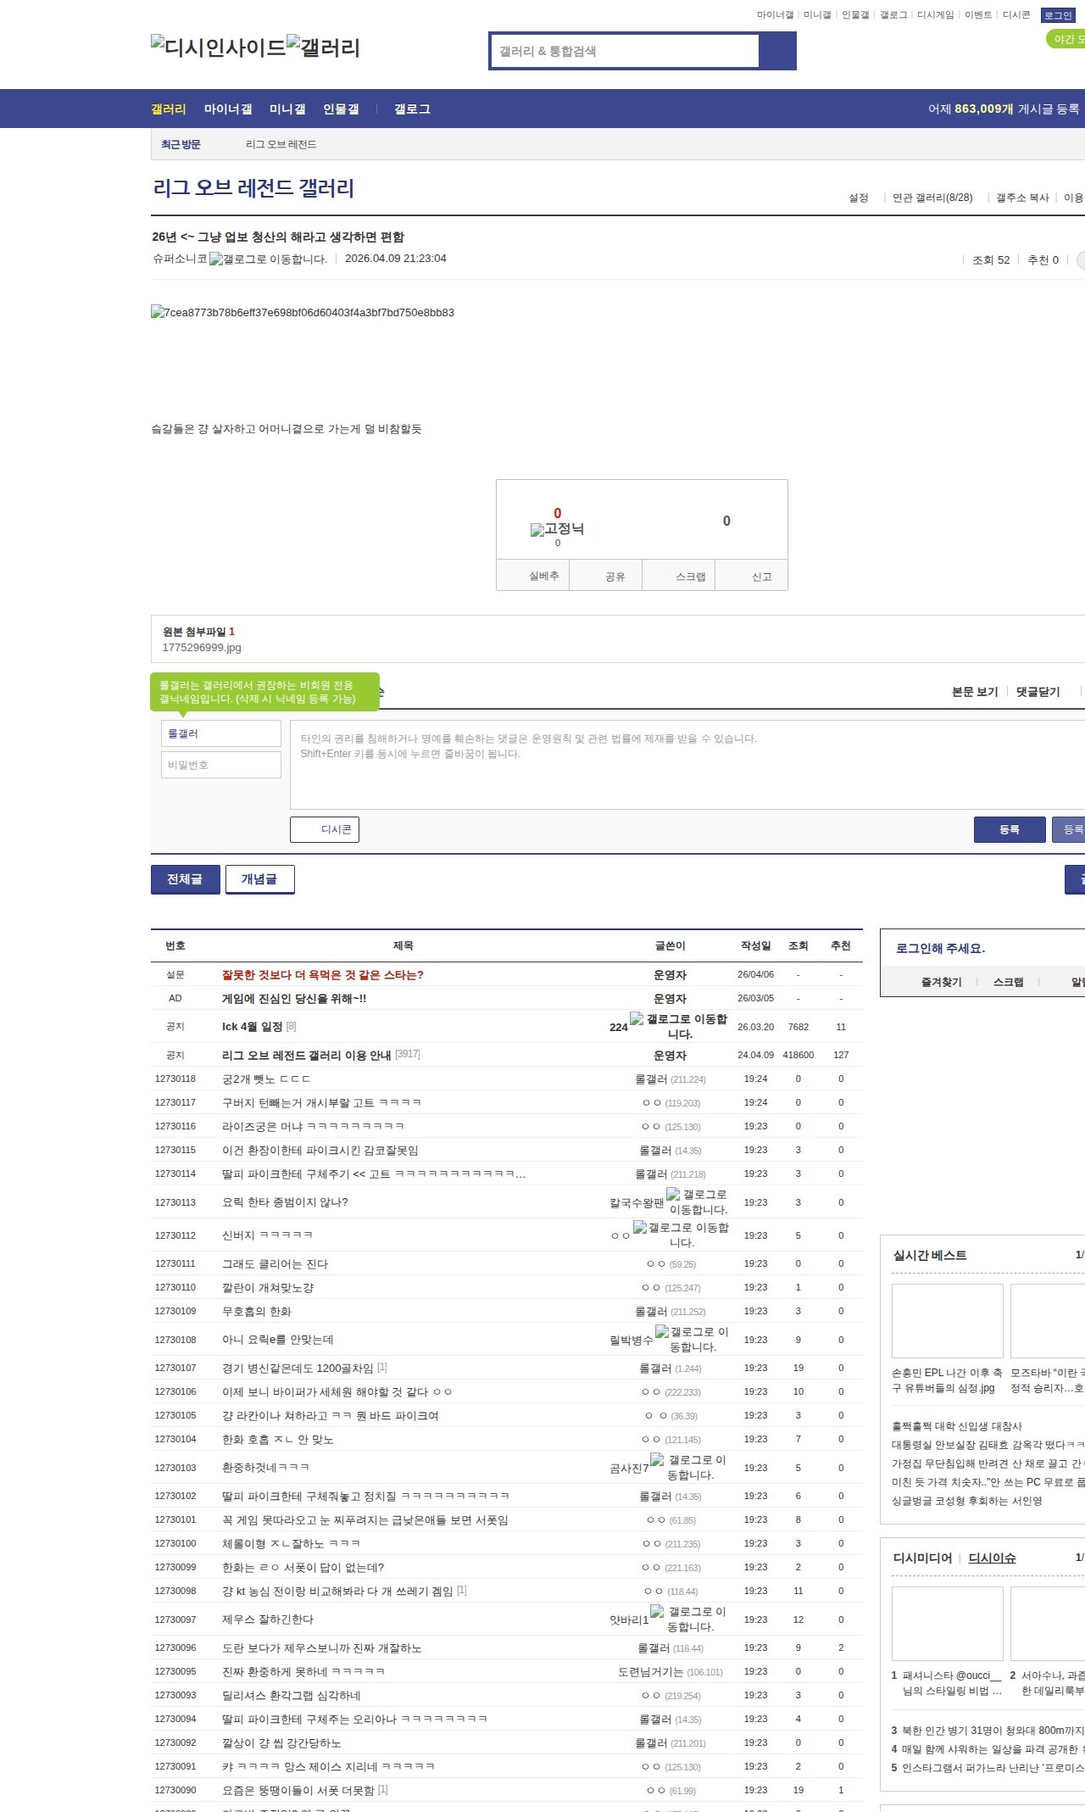Open recently visited 리그 오브 레전드 link

coord(281,145)
